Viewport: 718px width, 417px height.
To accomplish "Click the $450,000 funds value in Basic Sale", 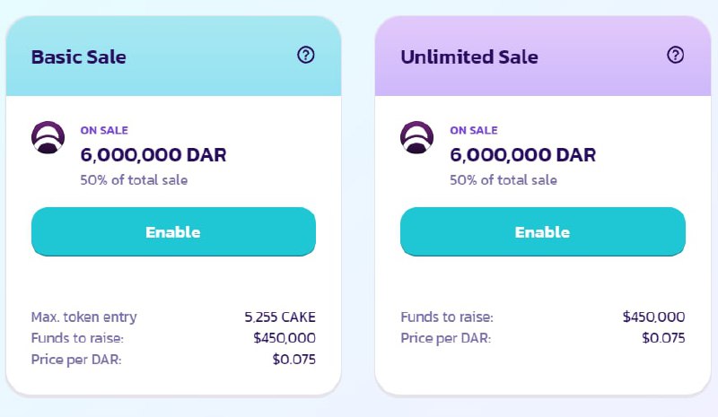I will (x=285, y=338).
